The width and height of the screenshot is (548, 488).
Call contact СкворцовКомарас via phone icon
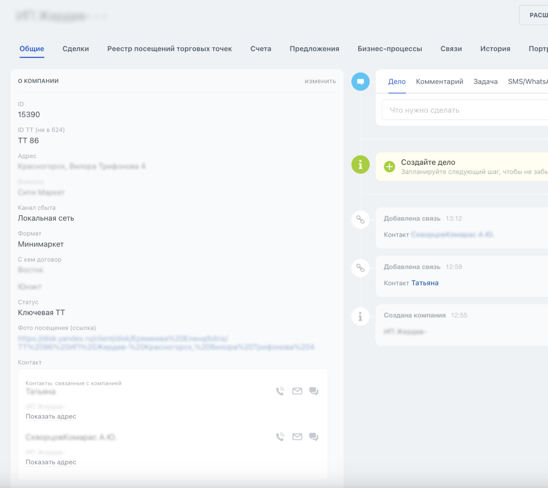click(x=280, y=437)
